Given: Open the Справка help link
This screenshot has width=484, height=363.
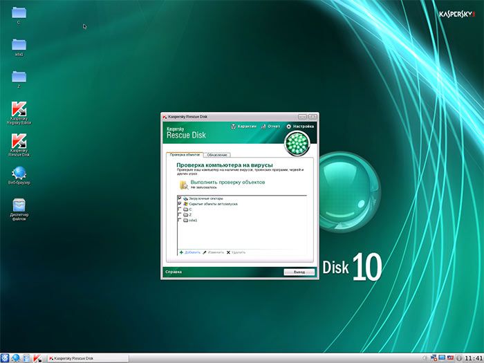Looking at the screenshot, I should tap(174, 272).
